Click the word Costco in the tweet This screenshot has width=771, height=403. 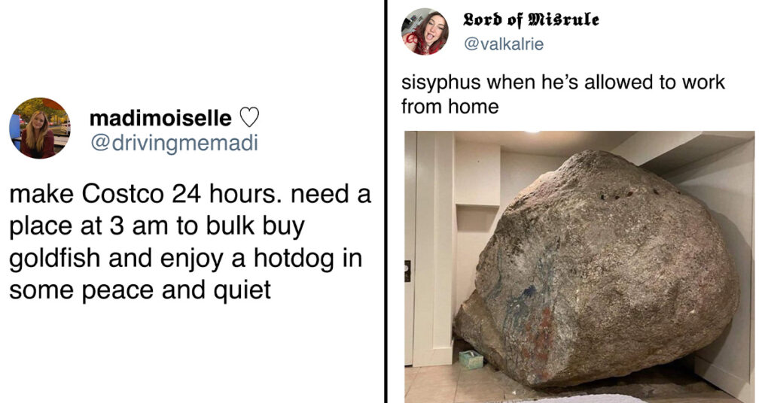tap(123, 194)
